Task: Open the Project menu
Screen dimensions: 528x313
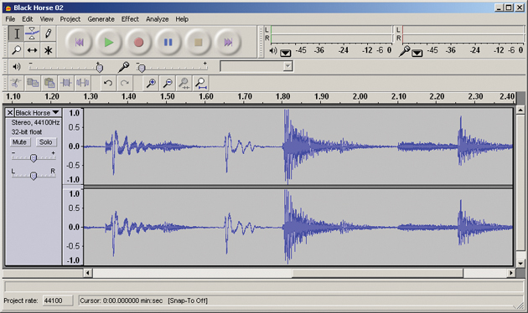Action: [x=70, y=19]
